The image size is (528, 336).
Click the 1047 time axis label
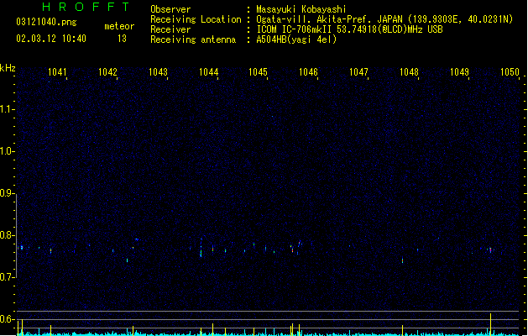358,72
